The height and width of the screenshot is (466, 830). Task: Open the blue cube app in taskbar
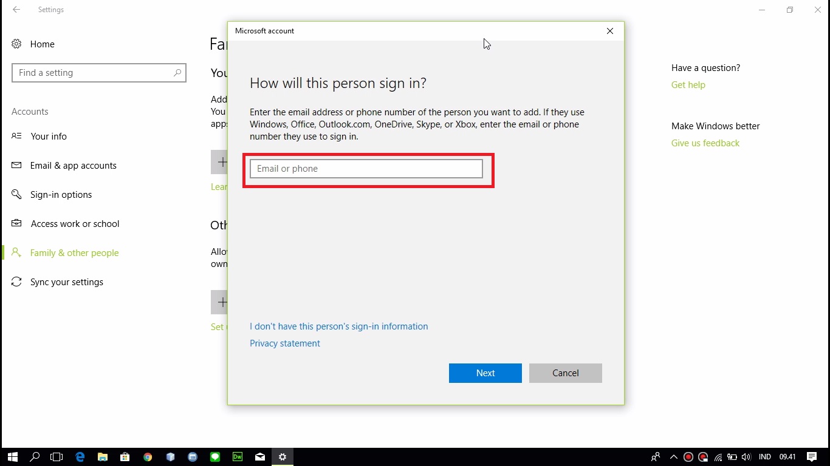click(170, 457)
